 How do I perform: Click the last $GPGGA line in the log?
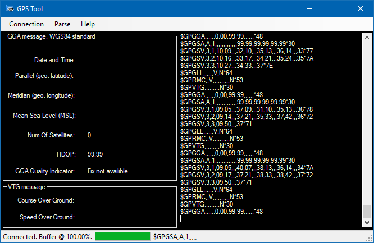click(x=221, y=212)
